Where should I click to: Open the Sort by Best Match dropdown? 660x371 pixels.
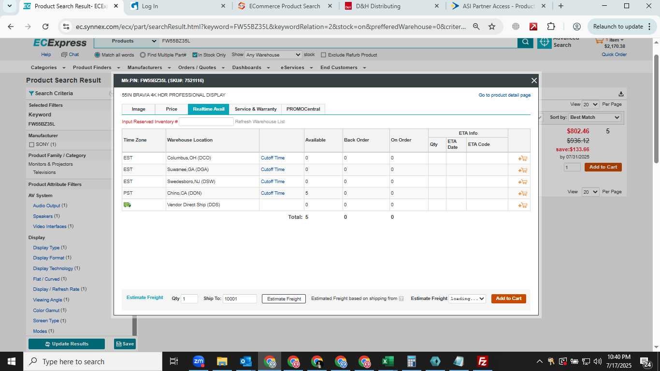click(x=595, y=117)
